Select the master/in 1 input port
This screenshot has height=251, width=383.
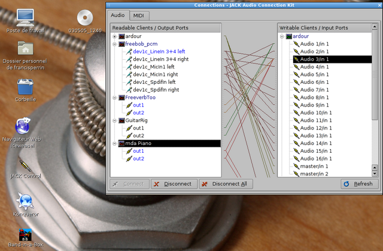coord(314,166)
